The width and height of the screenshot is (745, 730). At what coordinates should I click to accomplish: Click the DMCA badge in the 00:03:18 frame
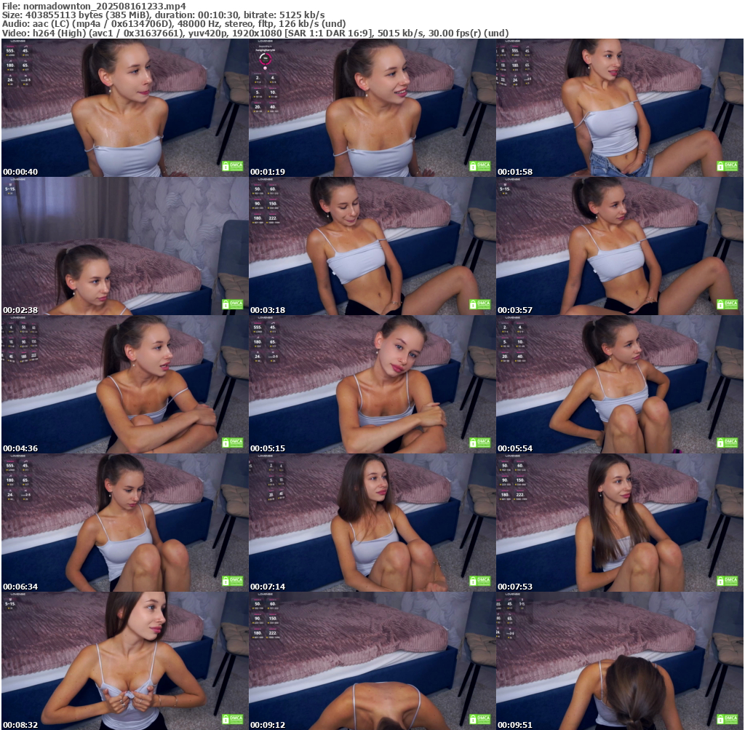(x=479, y=304)
